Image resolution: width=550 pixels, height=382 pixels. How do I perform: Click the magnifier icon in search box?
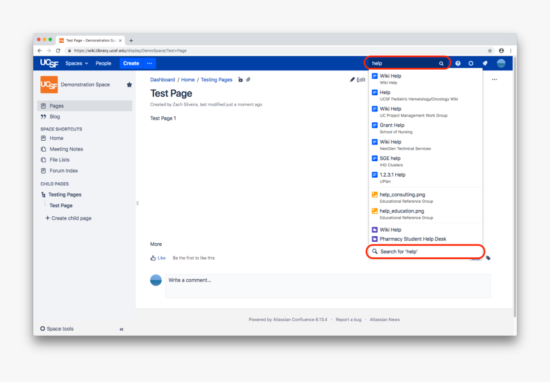coord(441,64)
